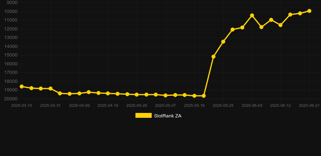Screen dimensions: 321x156
Task: Click the 12000 y-axis label
Action: (11, 29)
